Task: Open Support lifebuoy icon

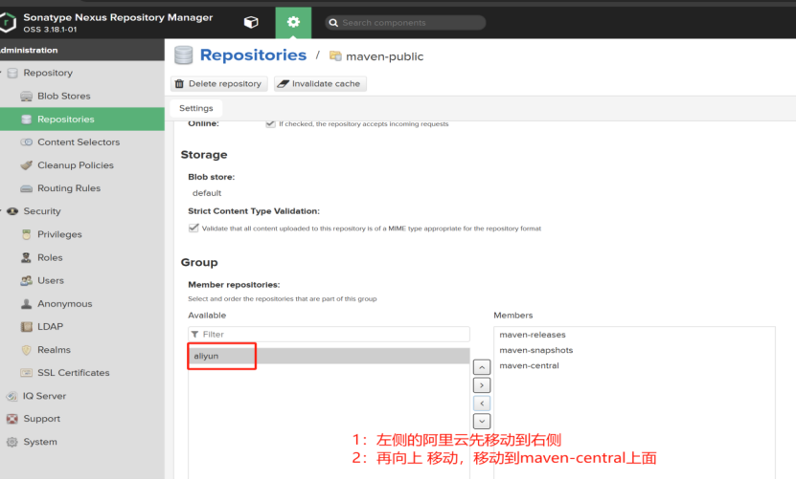Action: coord(12,419)
